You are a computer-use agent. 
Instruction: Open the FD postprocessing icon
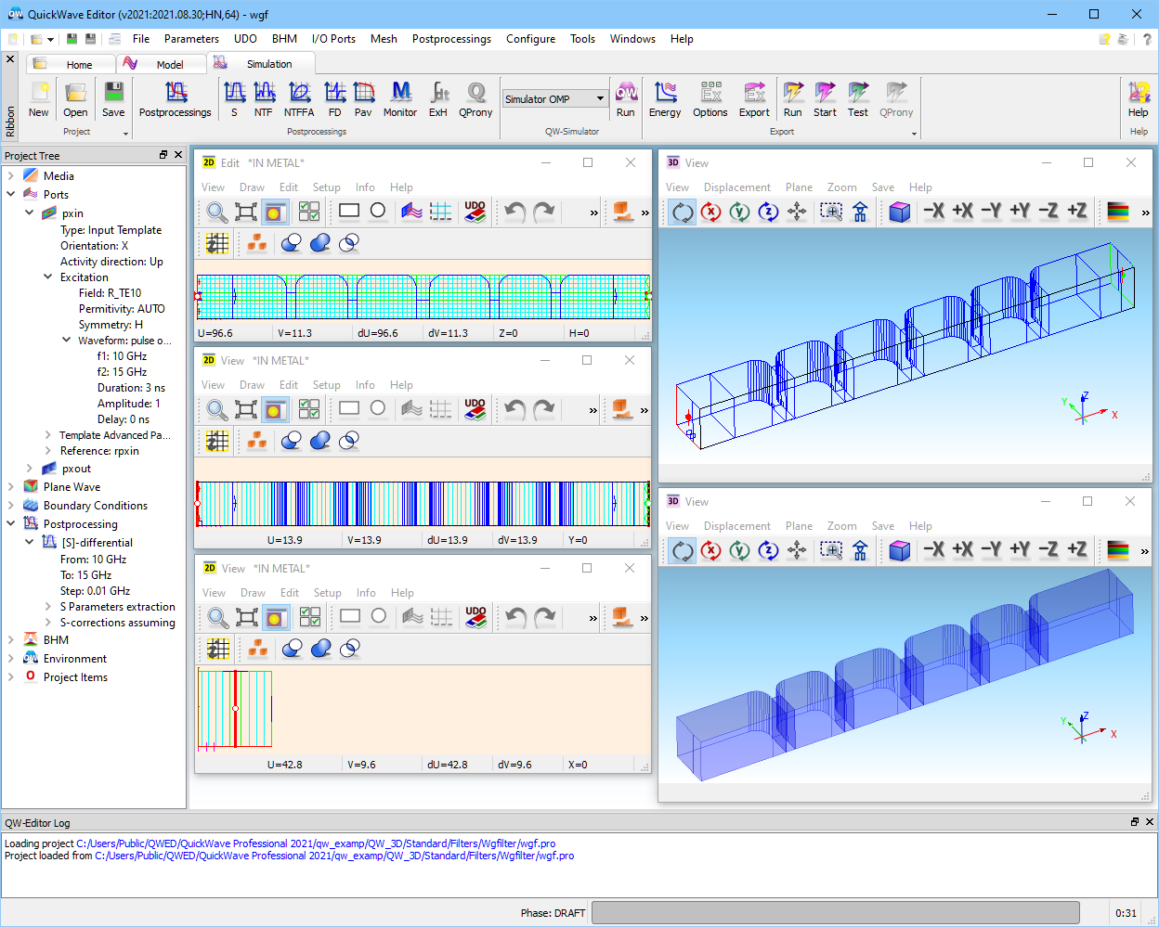coord(334,98)
